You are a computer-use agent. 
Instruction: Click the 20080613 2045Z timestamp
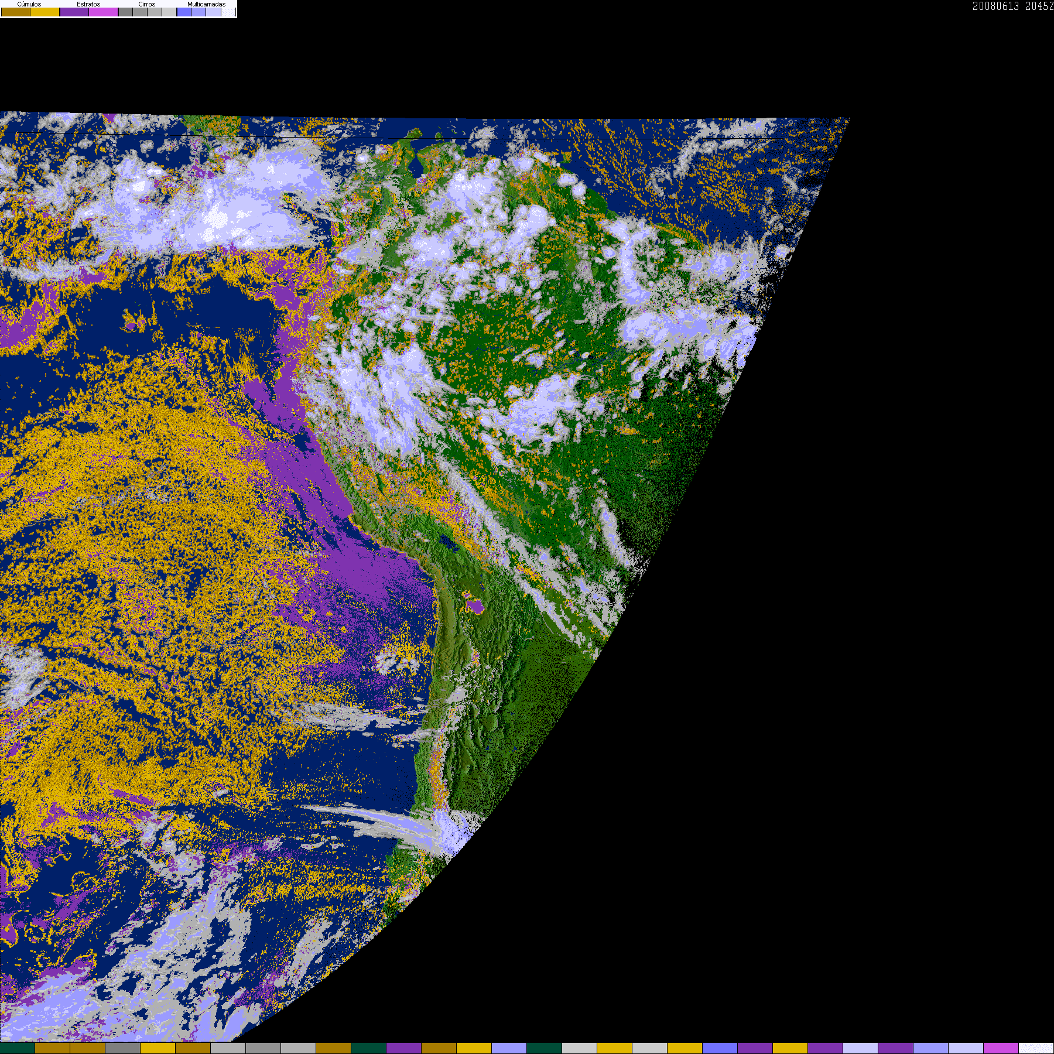pos(1013,6)
